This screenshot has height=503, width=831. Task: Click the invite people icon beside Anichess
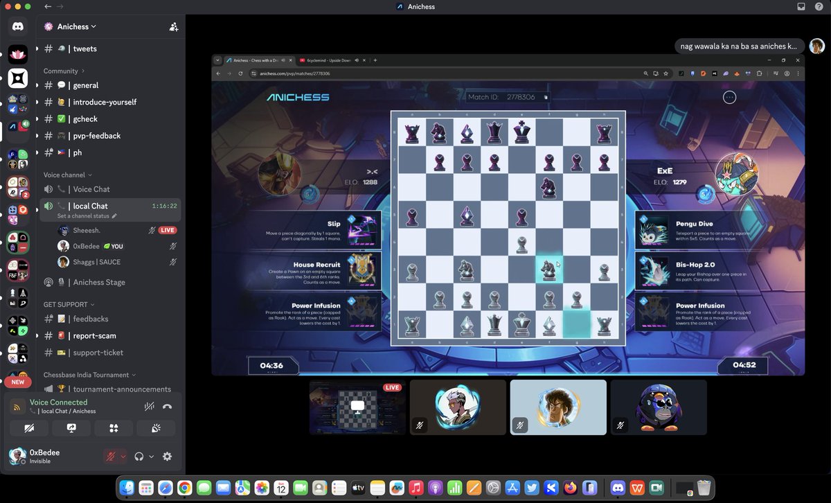point(173,26)
